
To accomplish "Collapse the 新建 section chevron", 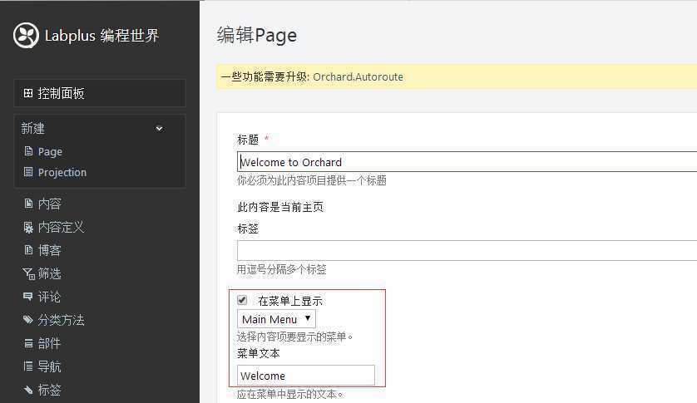I will [159, 129].
